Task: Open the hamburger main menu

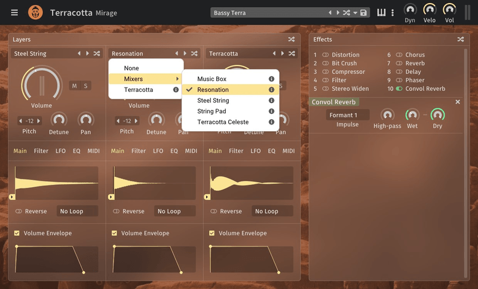Action: pyautogui.click(x=14, y=13)
